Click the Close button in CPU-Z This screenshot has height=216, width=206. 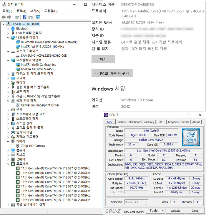pyautogui.click(x=195, y=211)
